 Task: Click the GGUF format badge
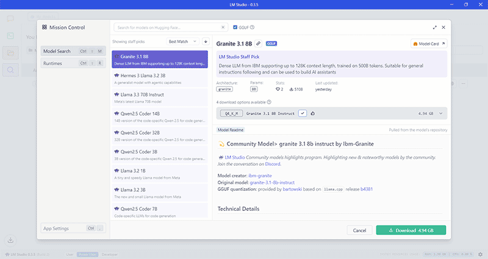271,43
